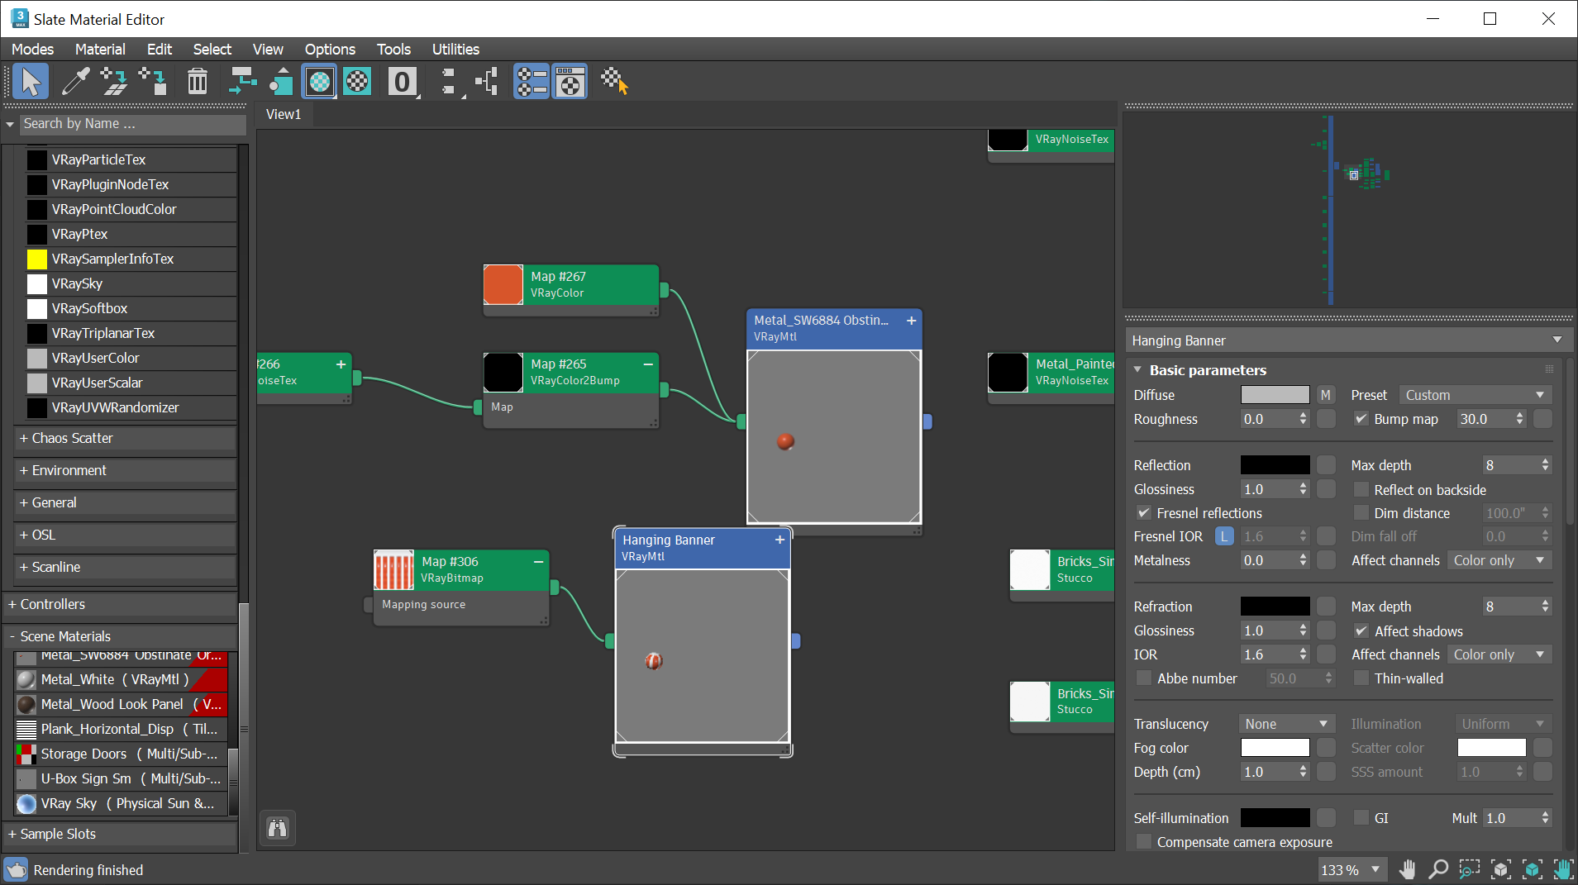
Task: Toggle Parameter Editor panel icon
Action: (570, 82)
